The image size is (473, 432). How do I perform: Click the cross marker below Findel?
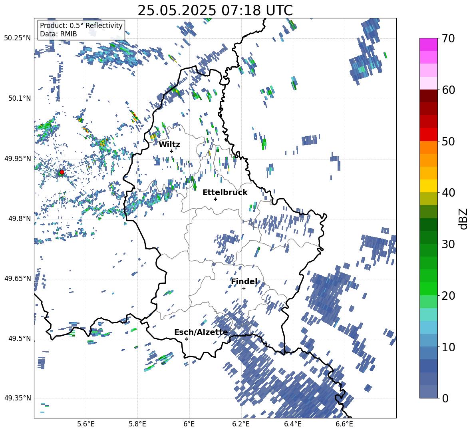point(244,289)
